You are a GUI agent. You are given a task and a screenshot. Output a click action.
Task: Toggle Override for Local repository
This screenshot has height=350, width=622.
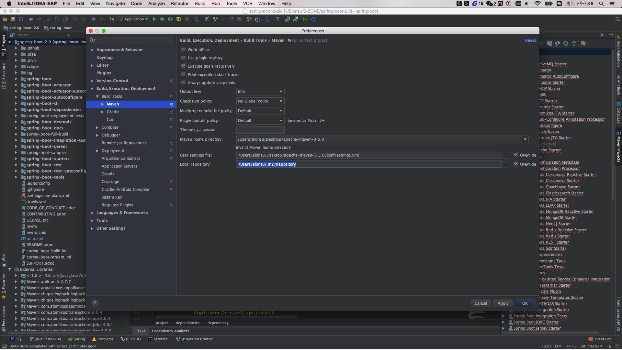pyautogui.click(x=516, y=164)
